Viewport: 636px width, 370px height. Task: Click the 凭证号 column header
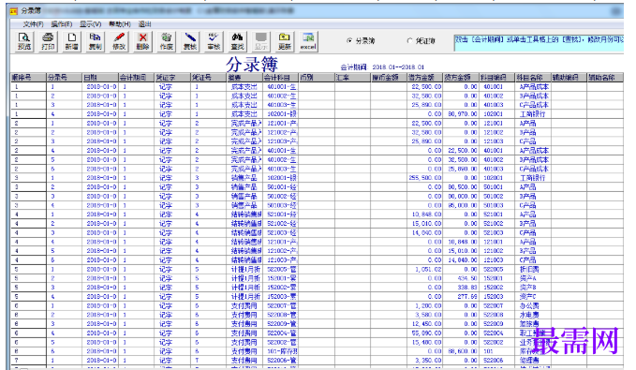pos(209,78)
